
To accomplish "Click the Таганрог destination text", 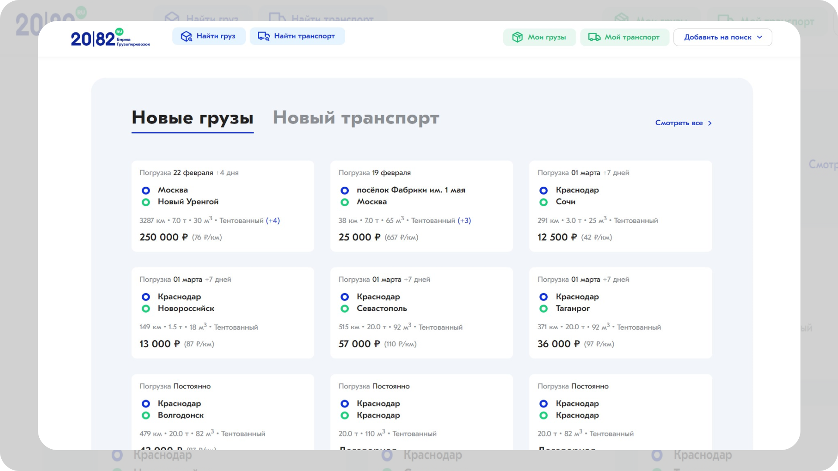I will [x=573, y=309].
